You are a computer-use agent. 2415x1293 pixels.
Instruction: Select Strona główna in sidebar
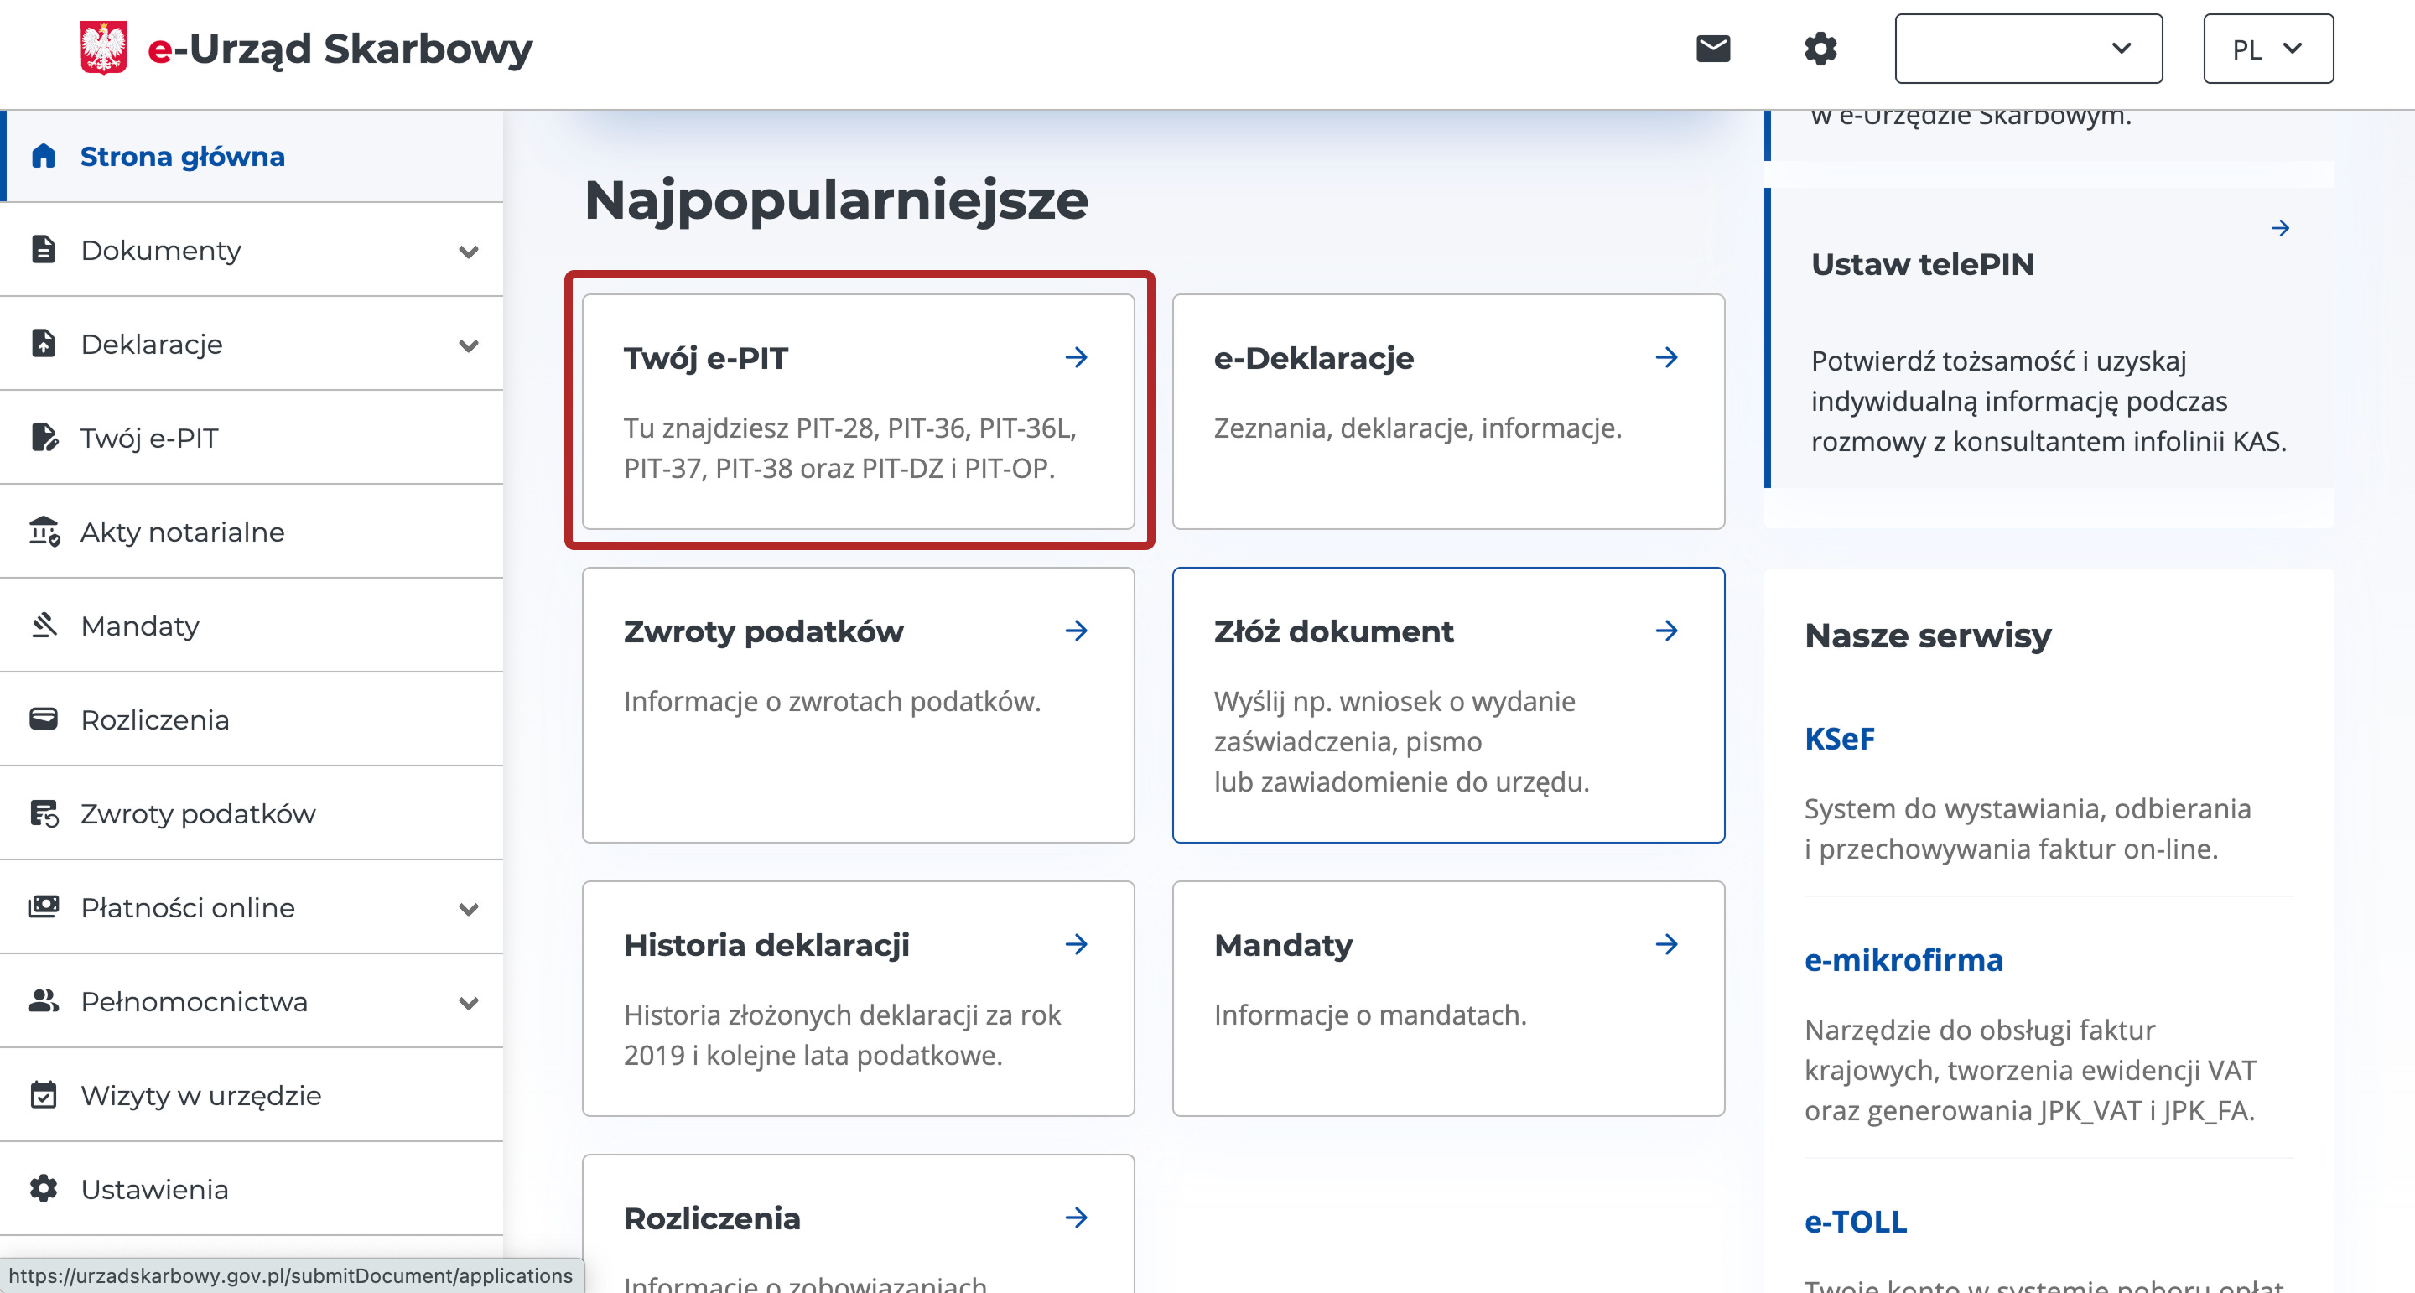click(182, 157)
